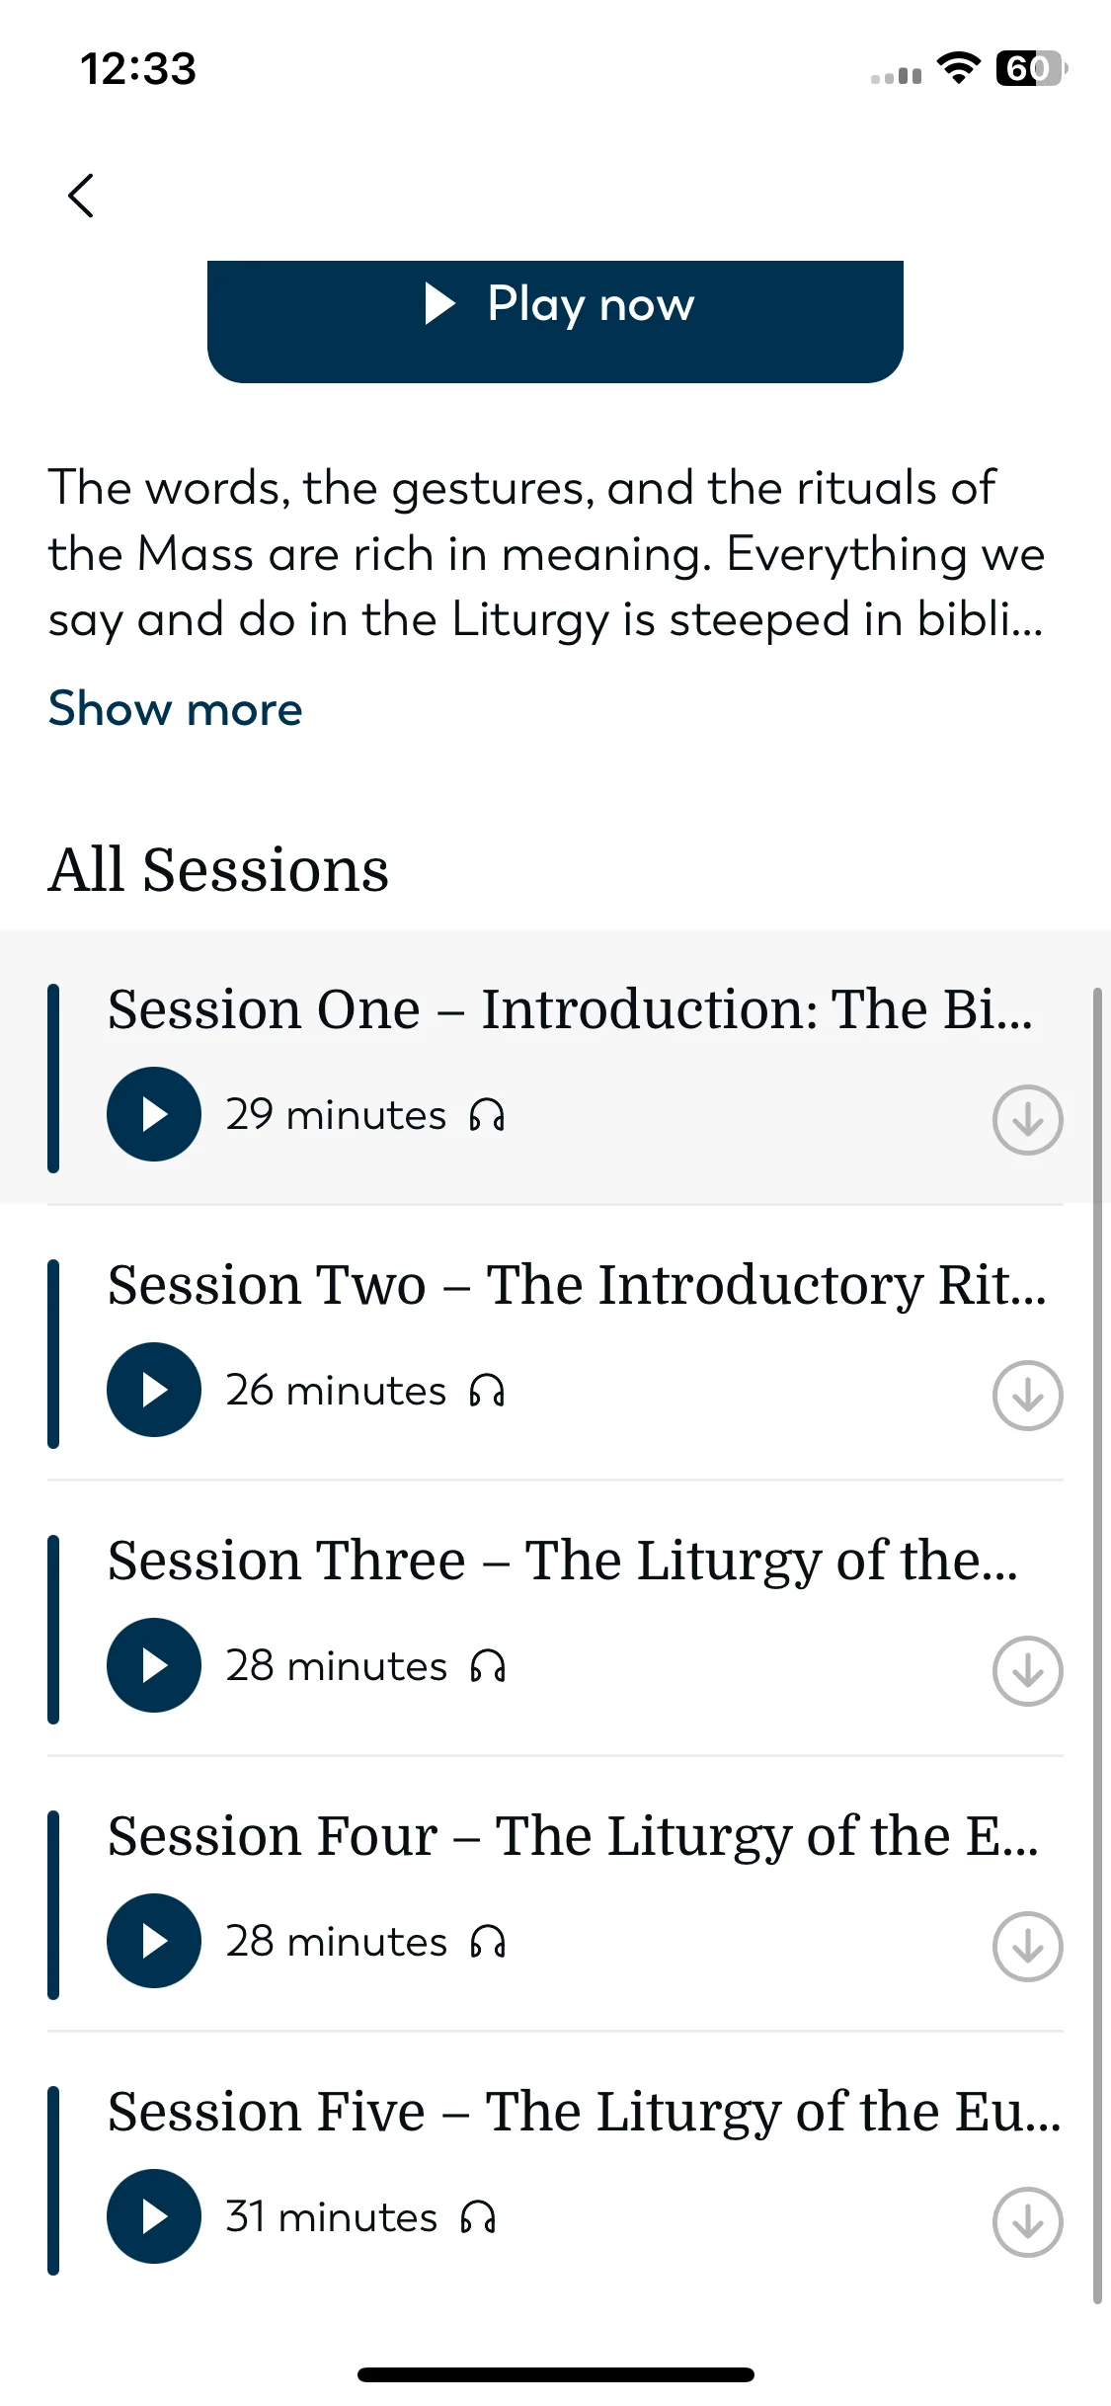Tap the headphones icon beside 29 minutes
1111x2406 pixels.
point(487,1116)
